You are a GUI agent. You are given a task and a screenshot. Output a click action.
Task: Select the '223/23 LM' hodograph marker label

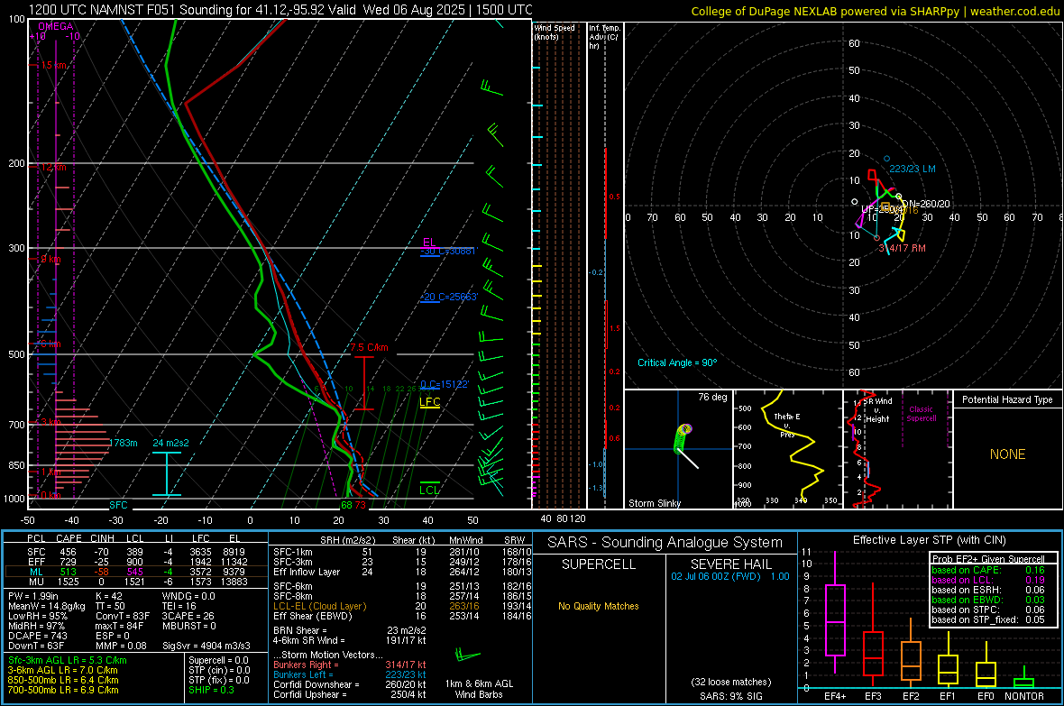pyautogui.click(x=912, y=169)
